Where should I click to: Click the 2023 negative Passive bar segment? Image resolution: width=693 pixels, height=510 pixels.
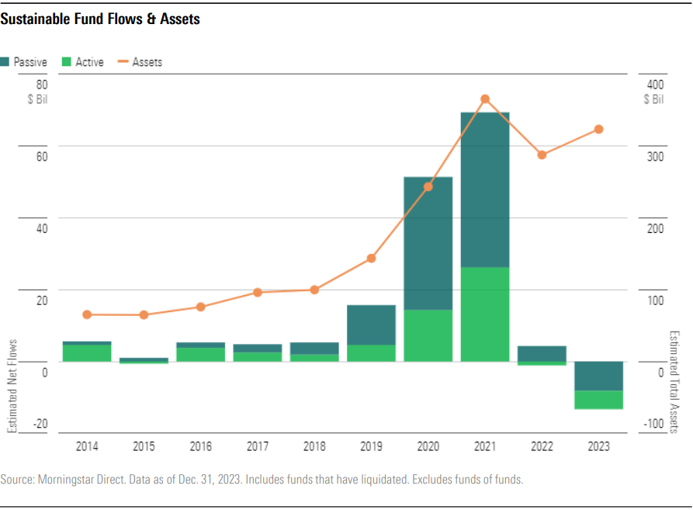(x=598, y=376)
